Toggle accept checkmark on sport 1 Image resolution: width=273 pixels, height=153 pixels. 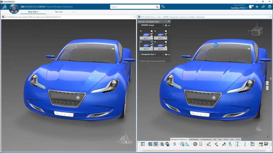152,34
